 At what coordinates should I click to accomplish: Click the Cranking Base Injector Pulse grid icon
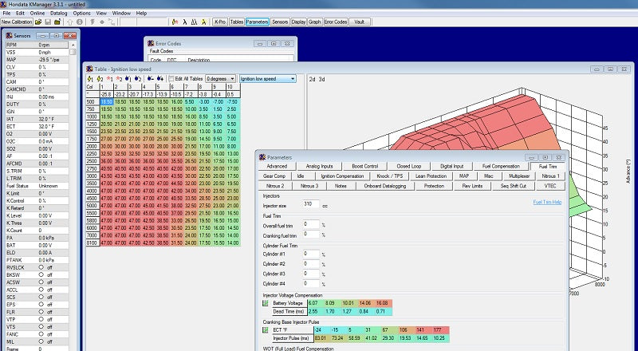coord(266,329)
